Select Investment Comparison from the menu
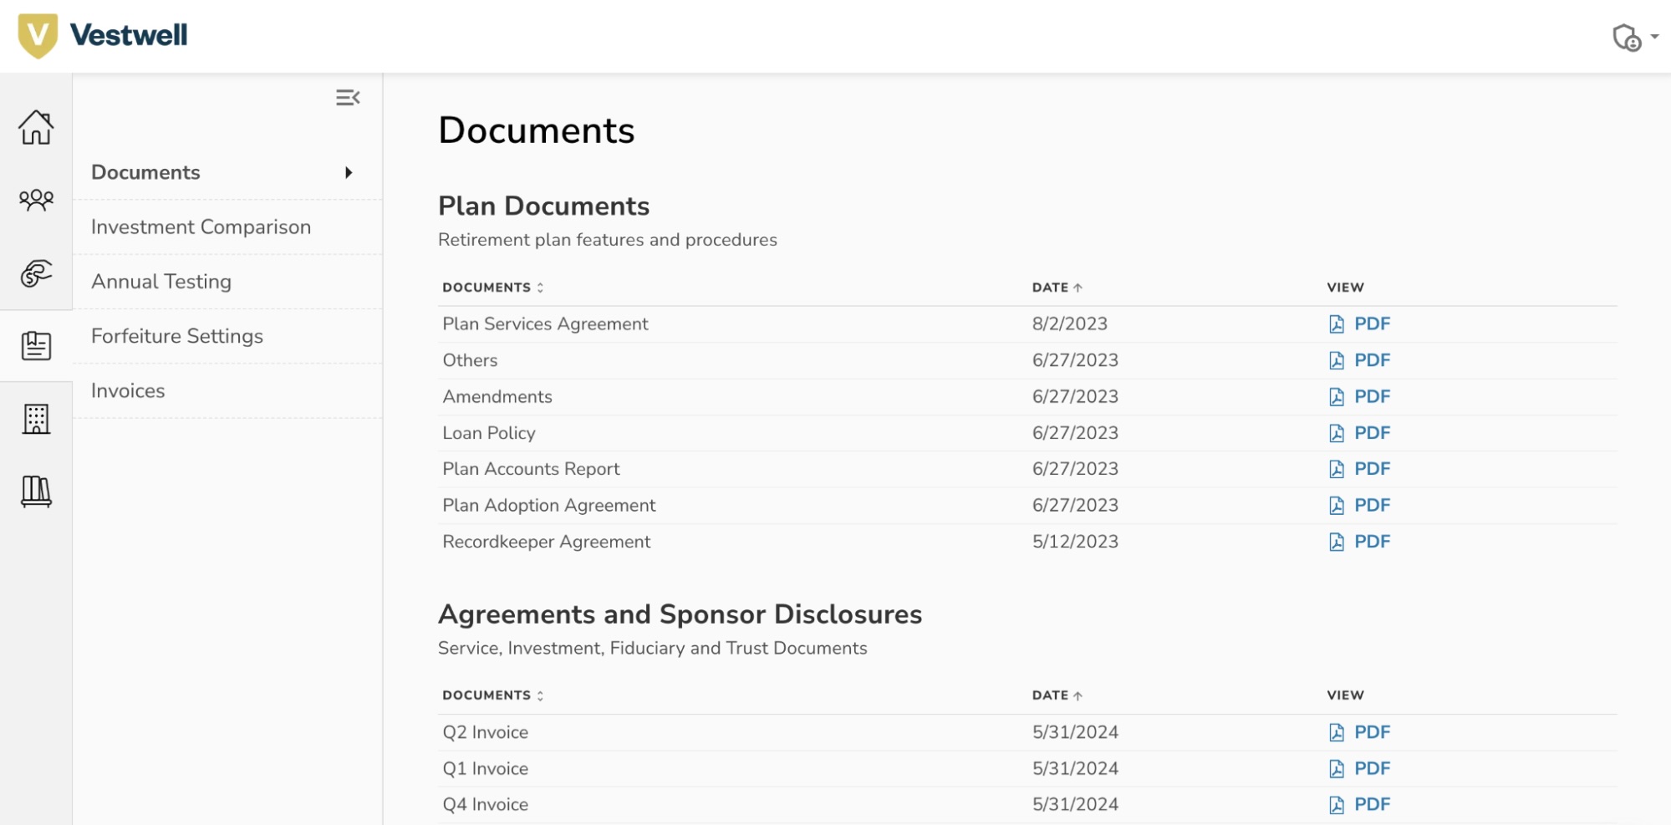Image resolution: width=1671 pixels, height=825 pixels. [x=201, y=227]
